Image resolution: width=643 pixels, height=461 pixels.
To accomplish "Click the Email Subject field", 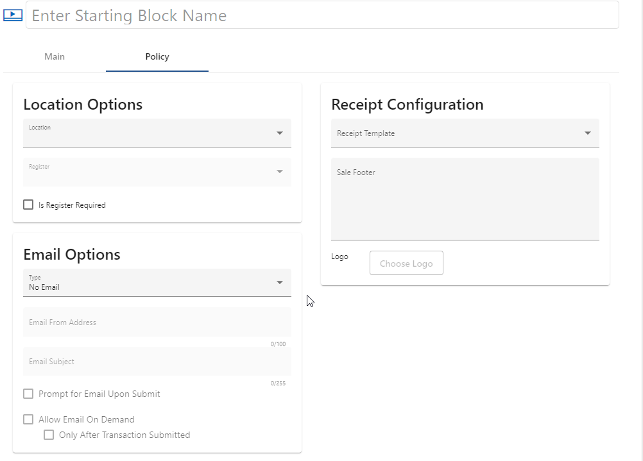I will pos(157,361).
